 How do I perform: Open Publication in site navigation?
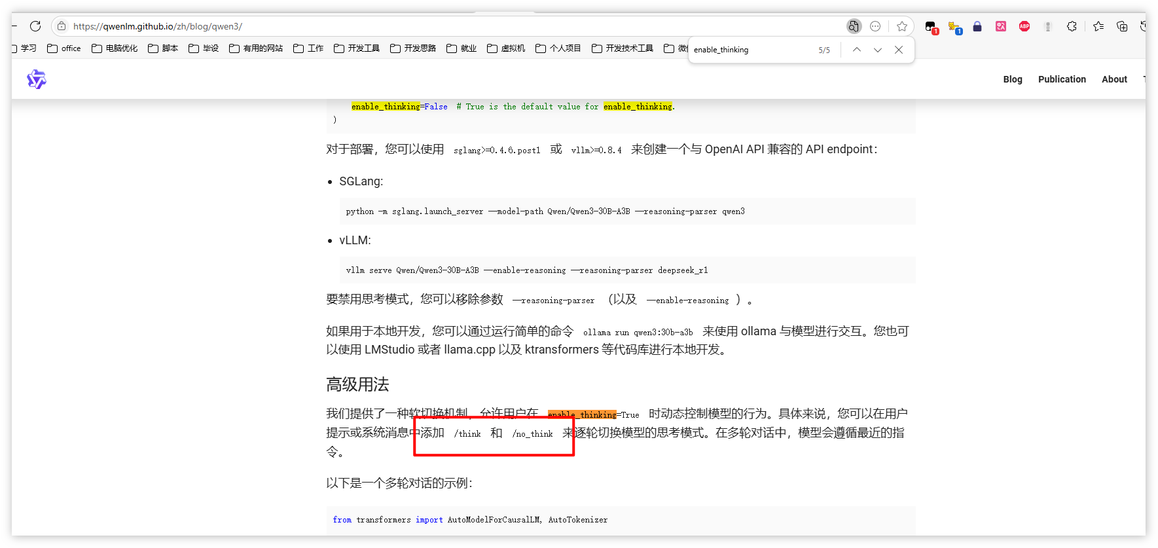point(1062,79)
